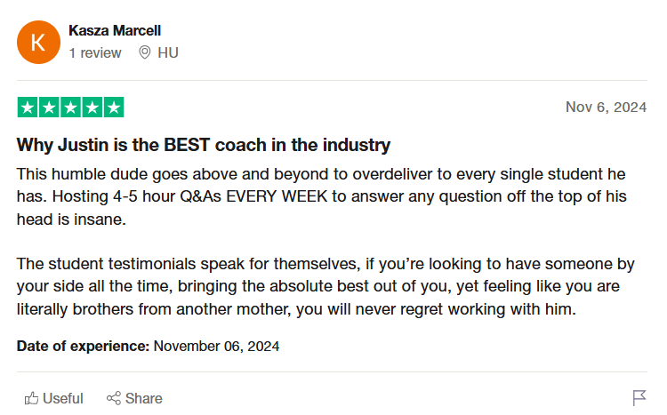This screenshot has height=415, width=667.
Task: Open Kasza Marcell's reviewer profile name
Action: pyautogui.click(x=115, y=30)
